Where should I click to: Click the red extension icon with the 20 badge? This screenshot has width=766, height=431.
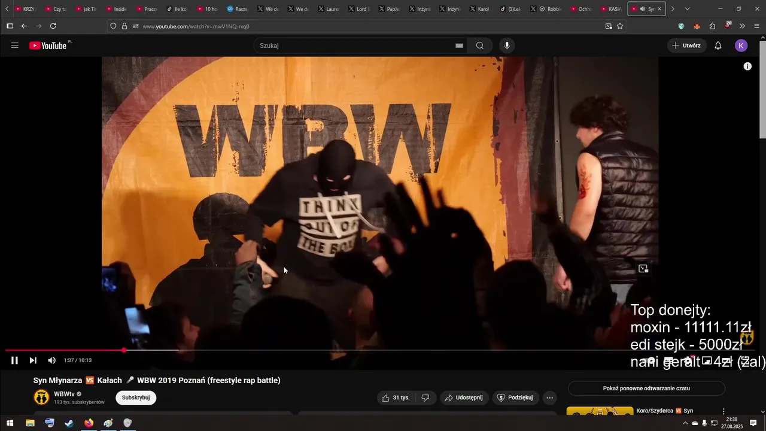[728, 26]
